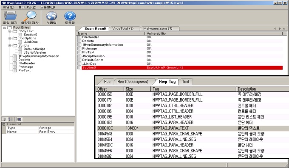Open the Text tab
Screen dimensions: 289x168
pos(186,82)
